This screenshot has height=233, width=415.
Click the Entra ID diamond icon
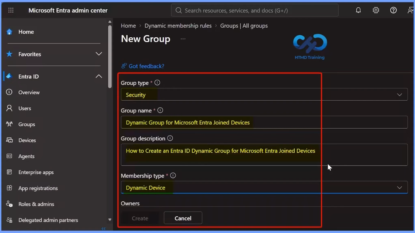pos(9,76)
